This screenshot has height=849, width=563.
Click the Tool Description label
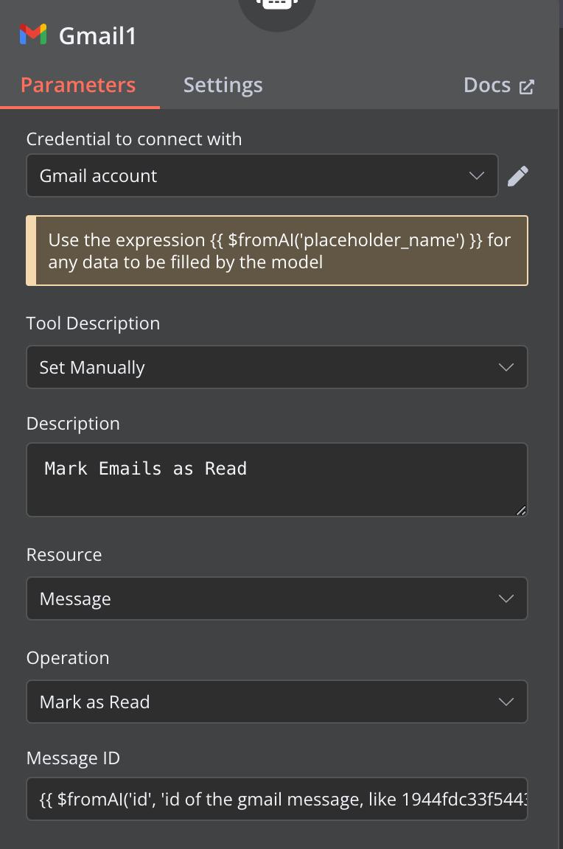(93, 324)
